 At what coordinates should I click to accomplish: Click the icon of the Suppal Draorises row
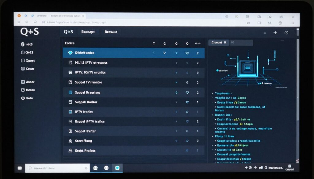tap(70, 92)
